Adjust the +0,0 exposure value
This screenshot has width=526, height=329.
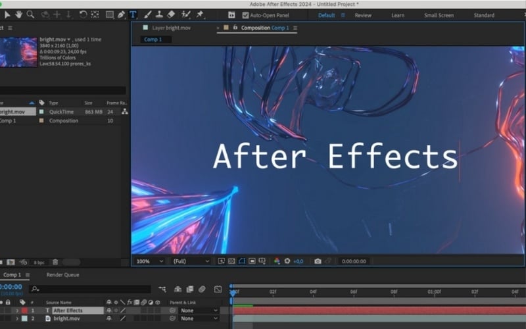(299, 261)
